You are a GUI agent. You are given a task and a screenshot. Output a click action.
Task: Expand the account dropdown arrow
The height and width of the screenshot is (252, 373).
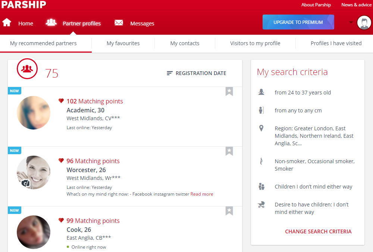351,22
